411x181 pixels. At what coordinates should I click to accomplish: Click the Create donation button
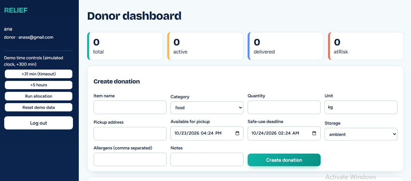(x=284, y=160)
